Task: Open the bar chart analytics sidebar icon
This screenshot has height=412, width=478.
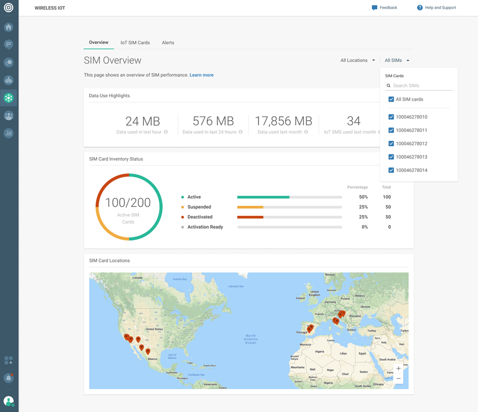Action: pyautogui.click(x=8, y=133)
